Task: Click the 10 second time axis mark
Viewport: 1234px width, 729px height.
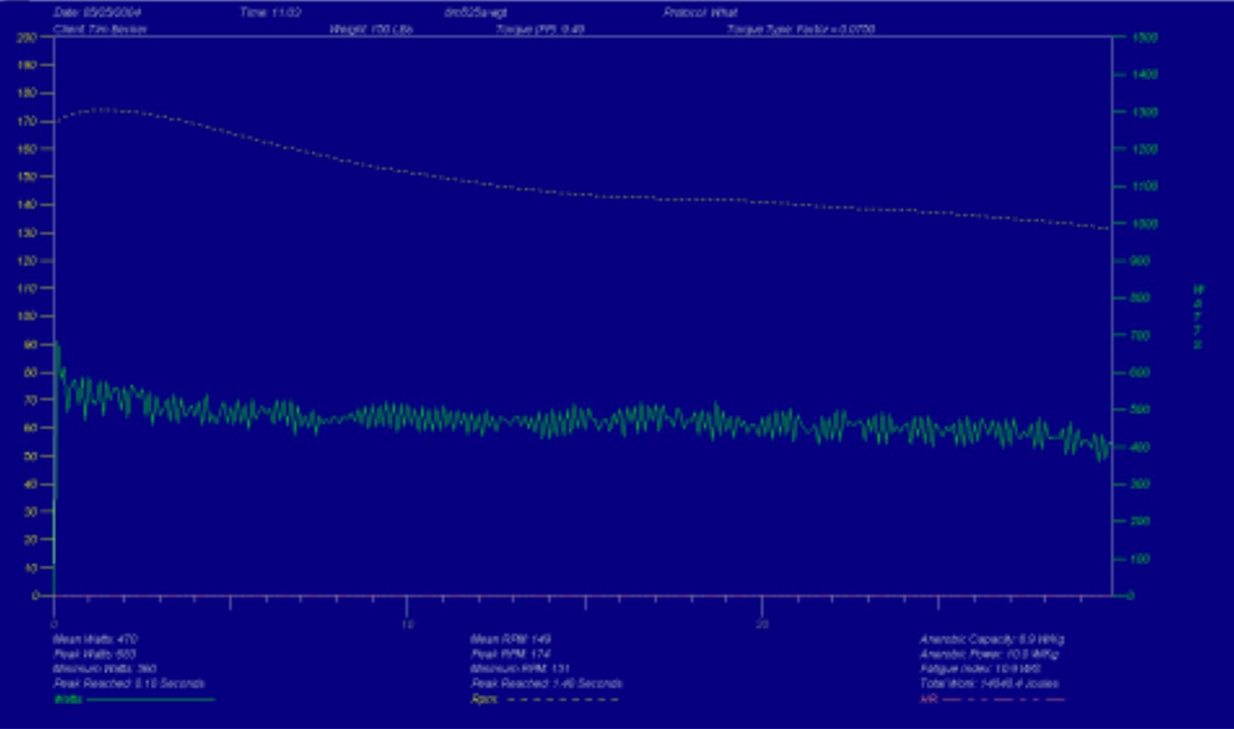Action: pyautogui.click(x=408, y=624)
